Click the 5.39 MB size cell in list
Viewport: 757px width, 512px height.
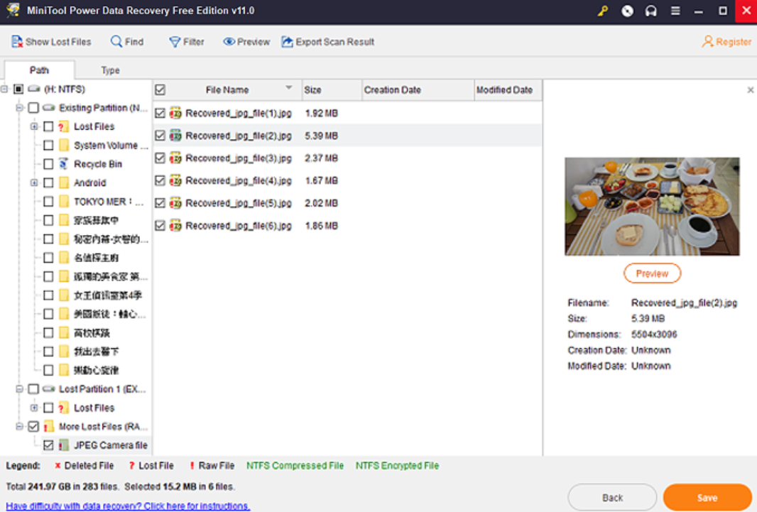coord(321,136)
